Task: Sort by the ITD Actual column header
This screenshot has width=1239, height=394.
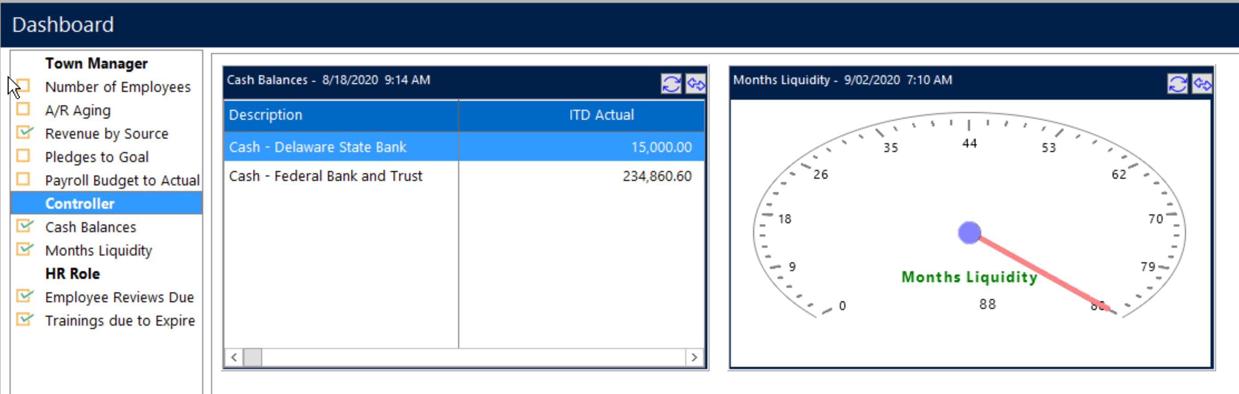Action: click(x=601, y=115)
